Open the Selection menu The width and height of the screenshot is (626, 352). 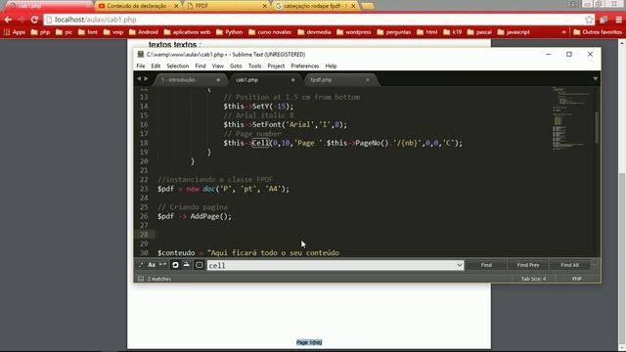pos(178,66)
